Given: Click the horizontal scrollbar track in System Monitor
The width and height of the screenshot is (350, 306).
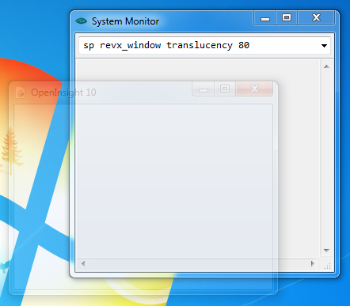Looking at the screenshot, I should 198,263.
